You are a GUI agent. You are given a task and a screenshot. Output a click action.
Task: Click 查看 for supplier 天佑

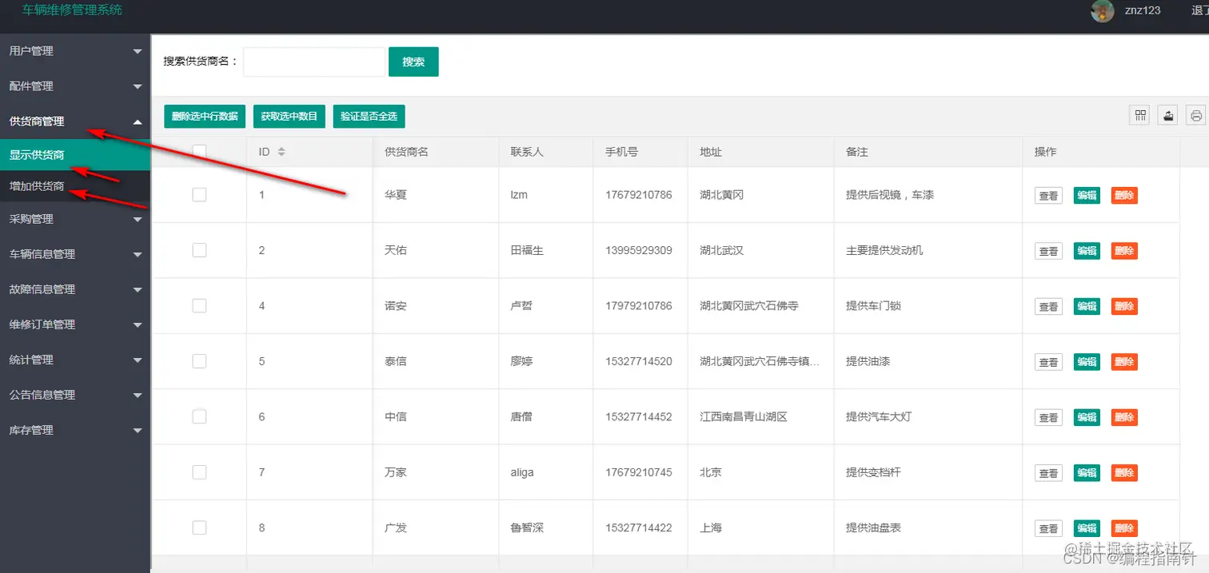pyautogui.click(x=1048, y=251)
